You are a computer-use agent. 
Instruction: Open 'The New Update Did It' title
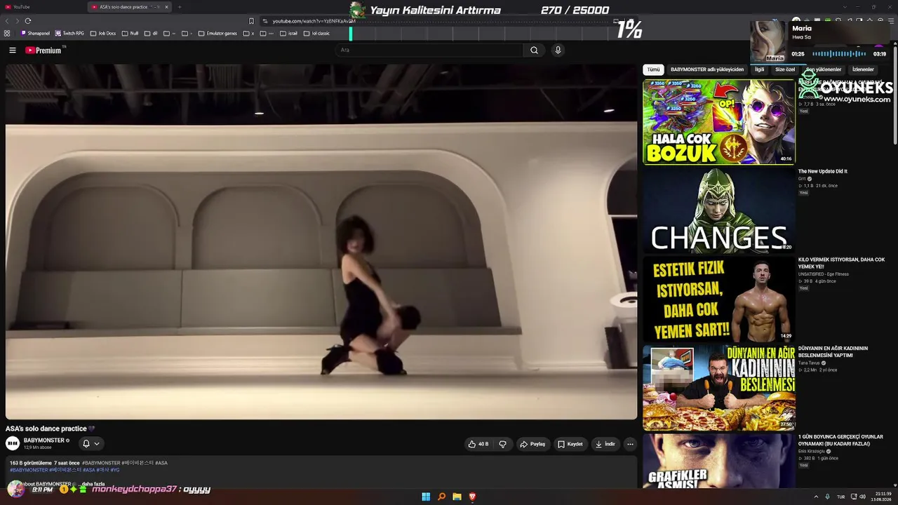(823, 171)
